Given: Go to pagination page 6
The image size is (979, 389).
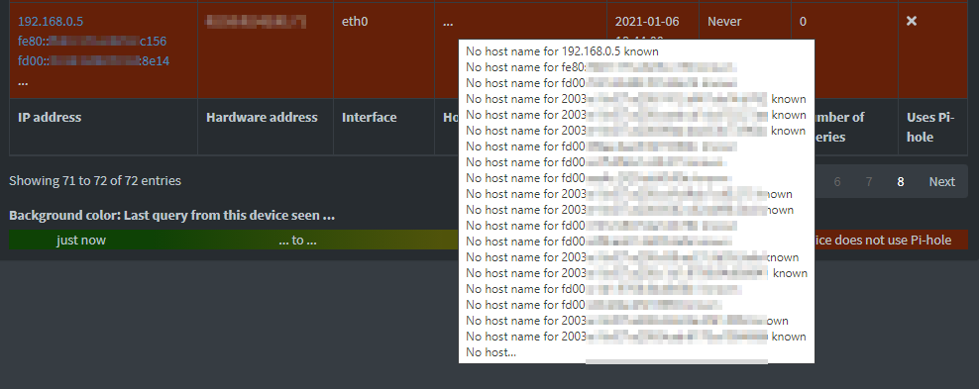Looking at the screenshot, I should 836,181.
